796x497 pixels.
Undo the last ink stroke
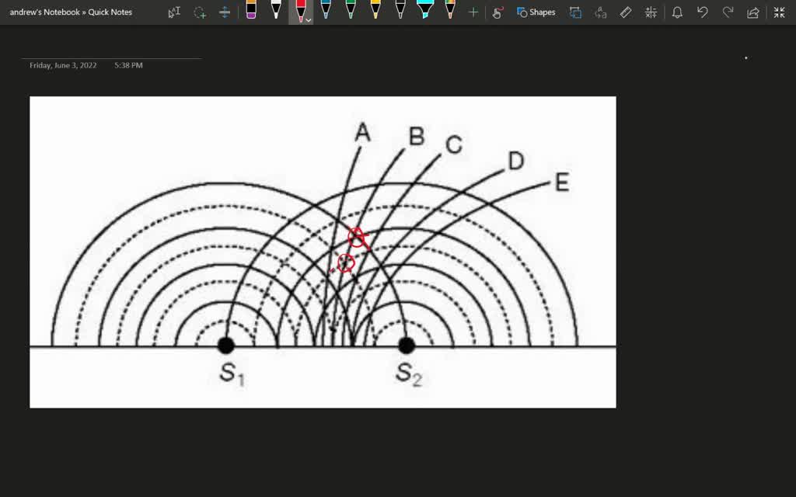pyautogui.click(x=703, y=12)
